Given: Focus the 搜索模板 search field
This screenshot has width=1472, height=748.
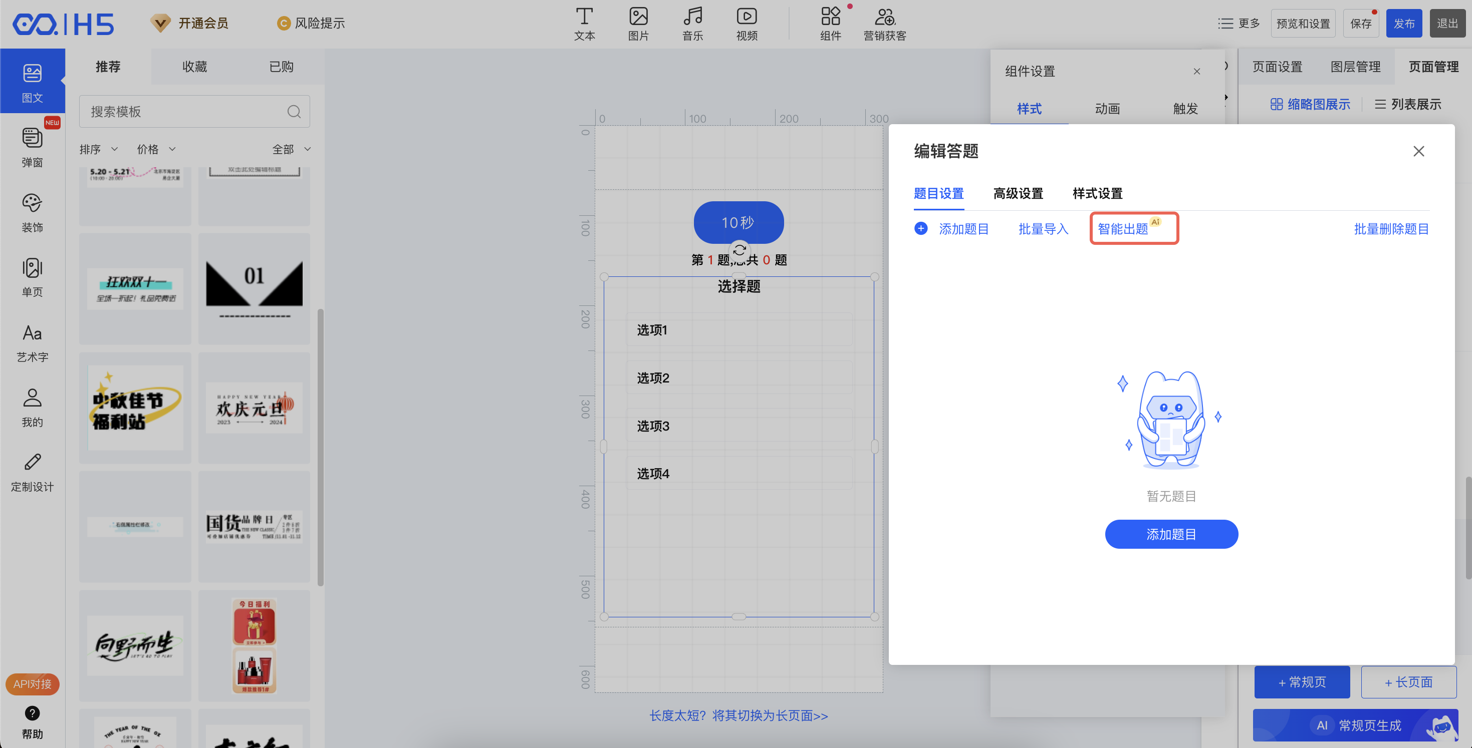Looking at the screenshot, I should 194,111.
